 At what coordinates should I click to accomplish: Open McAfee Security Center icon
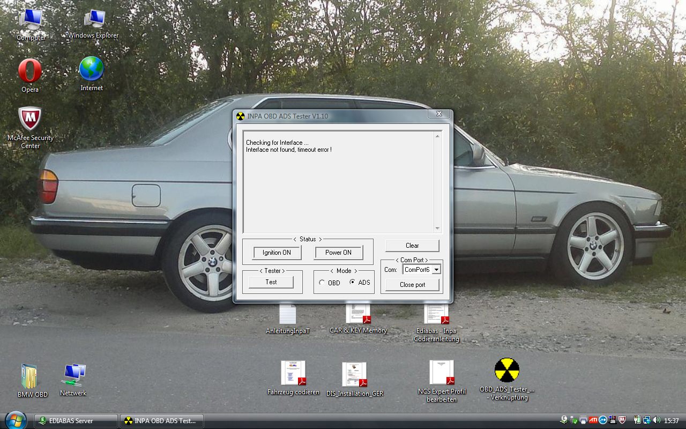[x=30, y=120]
